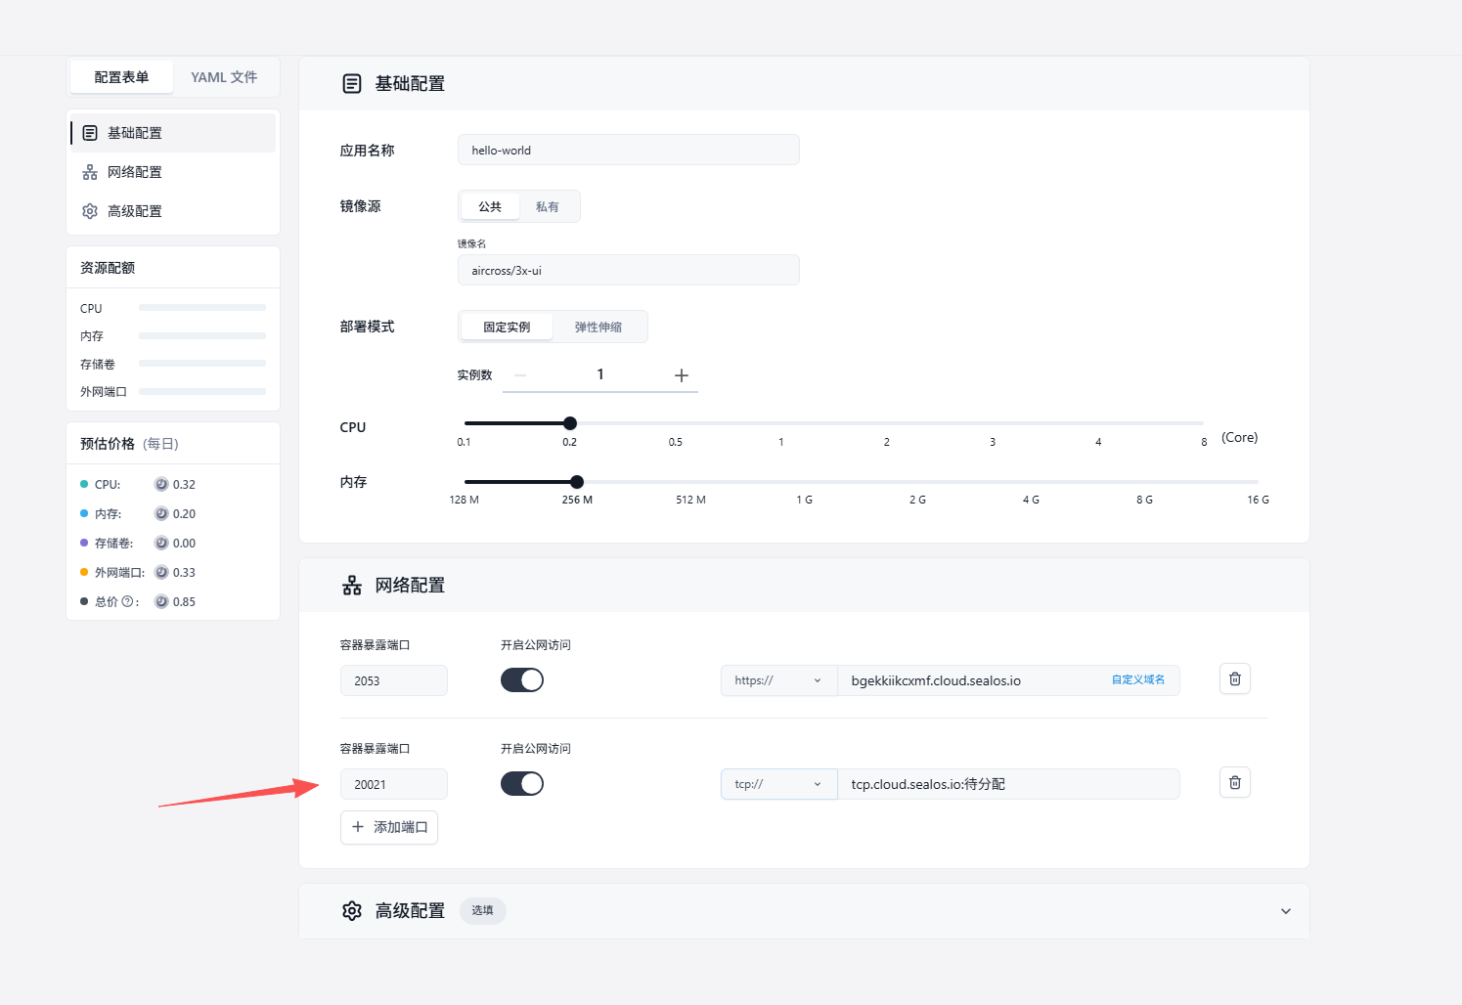Viewport: 1462px width, 1005px height.
Task: Click the 应用名称 hello-world input field
Action: (628, 151)
